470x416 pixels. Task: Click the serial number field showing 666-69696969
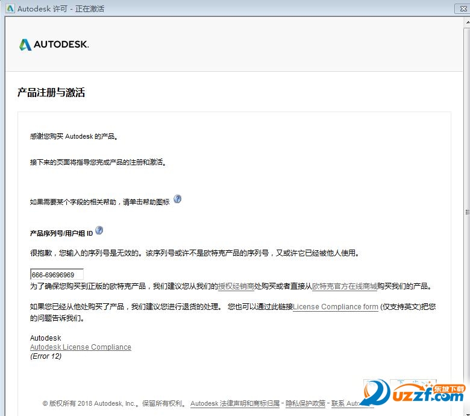point(57,275)
